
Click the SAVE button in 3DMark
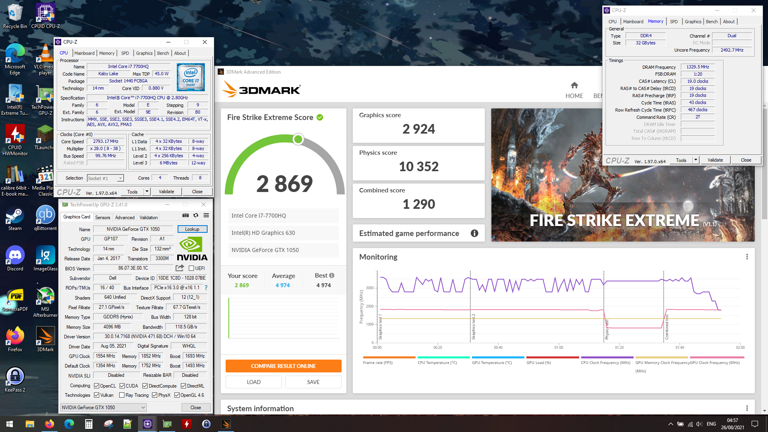coord(313,382)
